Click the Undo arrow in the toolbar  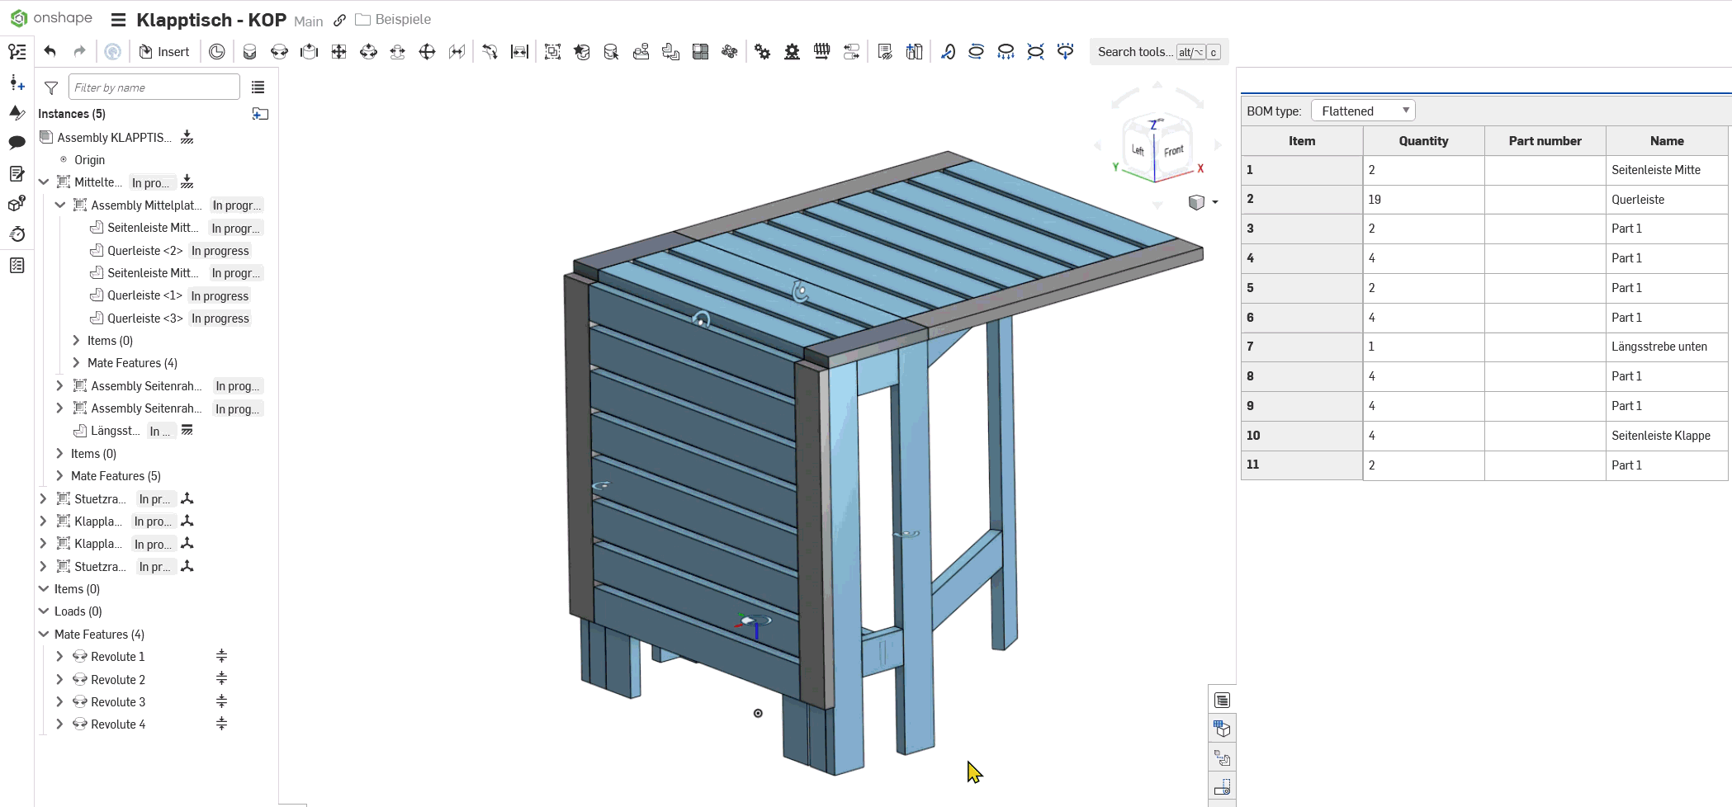(x=50, y=51)
